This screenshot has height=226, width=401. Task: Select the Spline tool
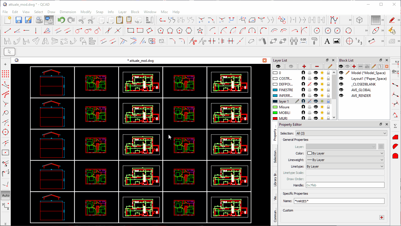pos(334,20)
